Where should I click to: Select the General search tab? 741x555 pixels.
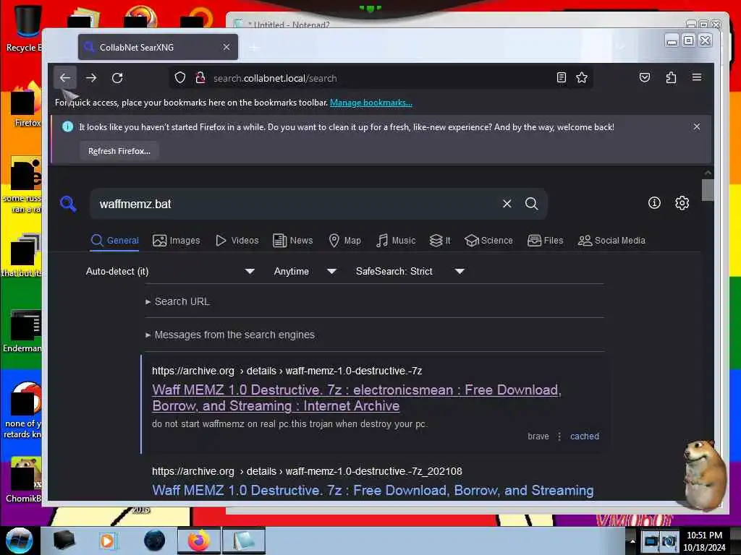pyautogui.click(x=115, y=240)
